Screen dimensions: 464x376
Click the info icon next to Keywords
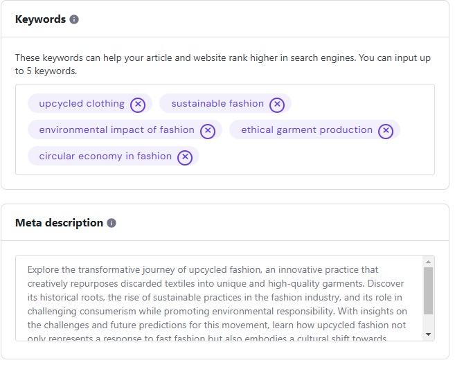[74, 19]
